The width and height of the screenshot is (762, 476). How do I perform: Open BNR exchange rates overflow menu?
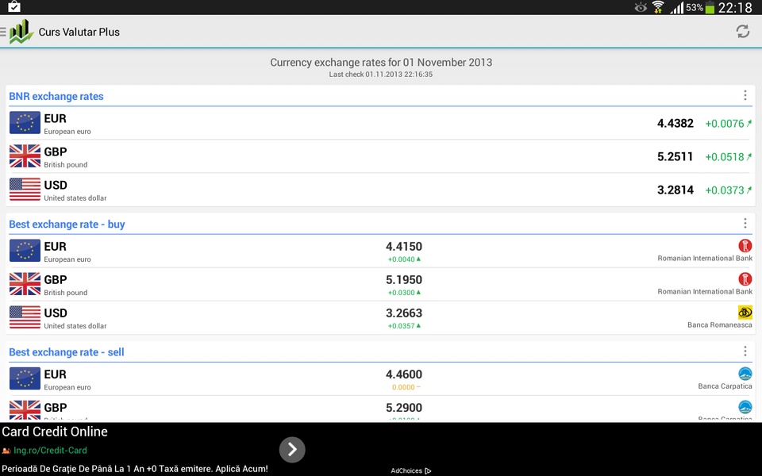coord(745,95)
